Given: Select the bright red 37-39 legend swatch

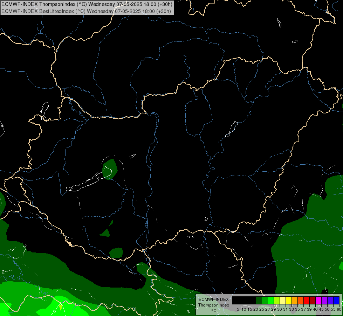Looking at the screenshot, I should click(307, 300).
